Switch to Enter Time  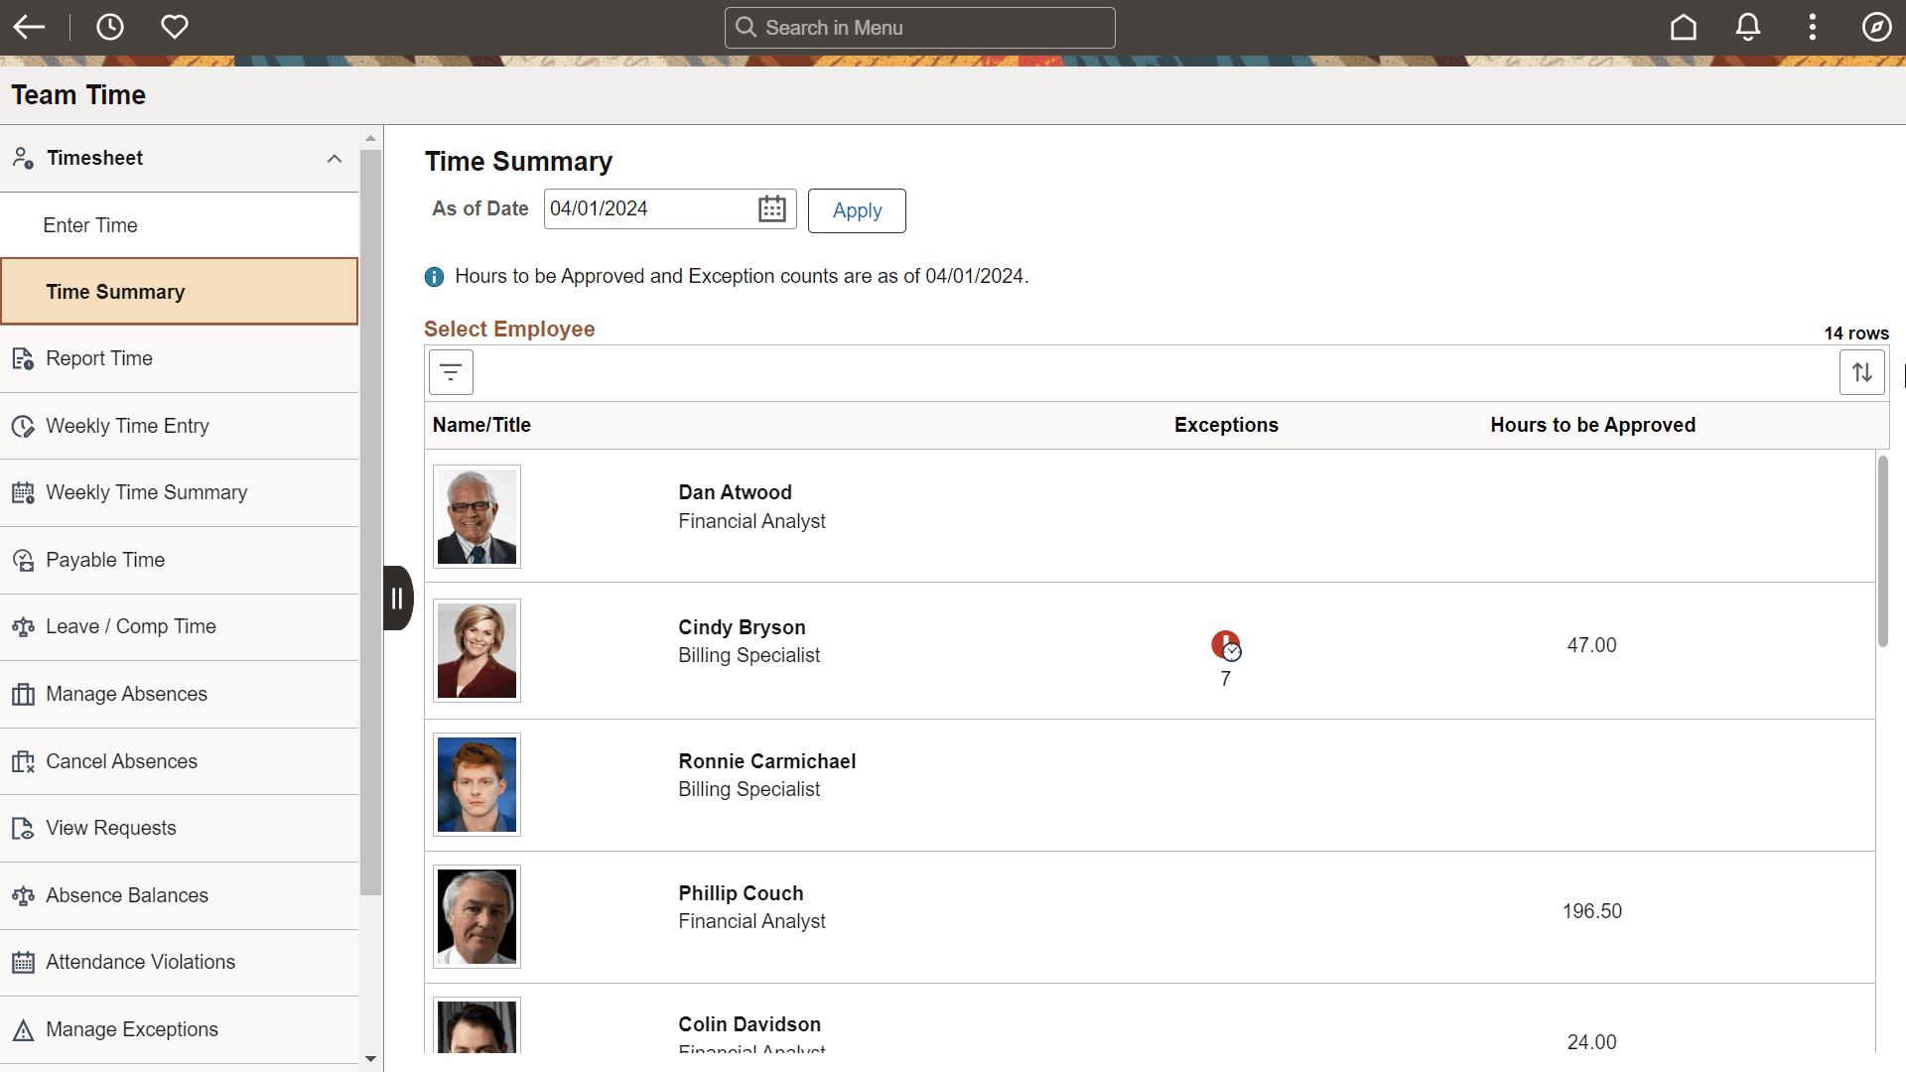coord(90,225)
